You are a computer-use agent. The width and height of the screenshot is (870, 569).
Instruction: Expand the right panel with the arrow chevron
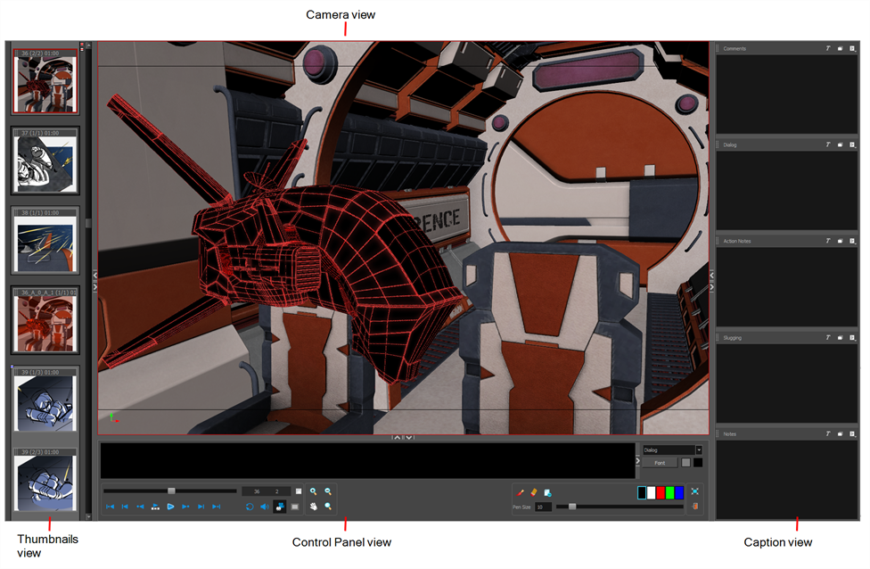pos(710,285)
